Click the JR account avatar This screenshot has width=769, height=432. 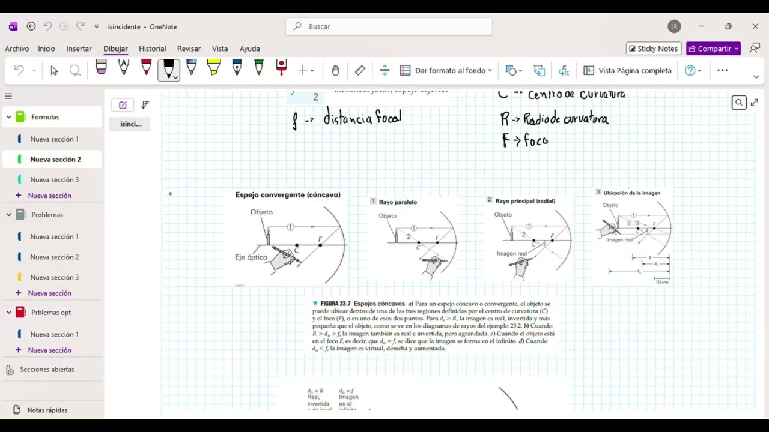[x=674, y=26]
